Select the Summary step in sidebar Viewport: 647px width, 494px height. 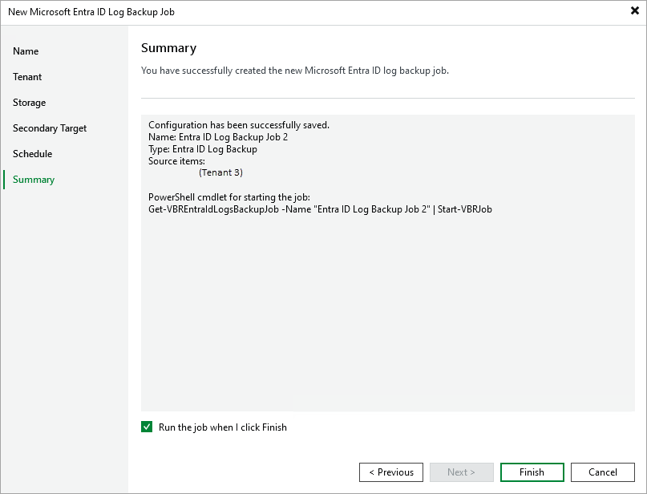coord(33,179)
